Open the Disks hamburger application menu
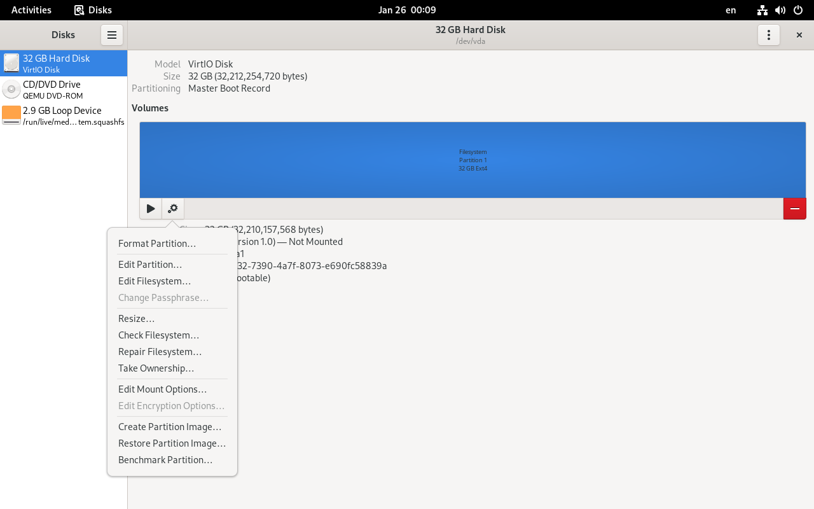814x509 pixels. click(x=111, y=35)
